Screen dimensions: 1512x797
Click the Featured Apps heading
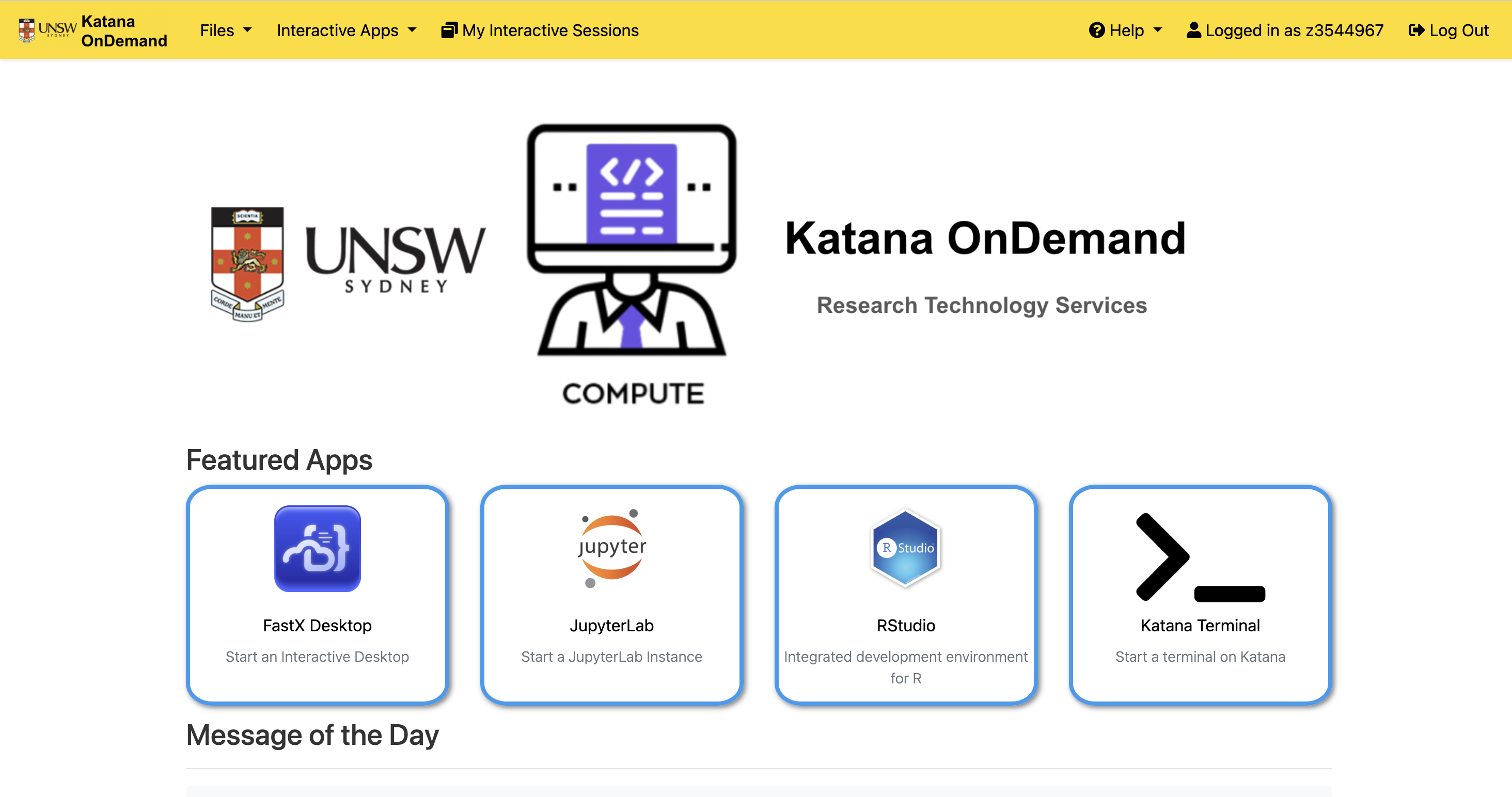click(279, 459)
